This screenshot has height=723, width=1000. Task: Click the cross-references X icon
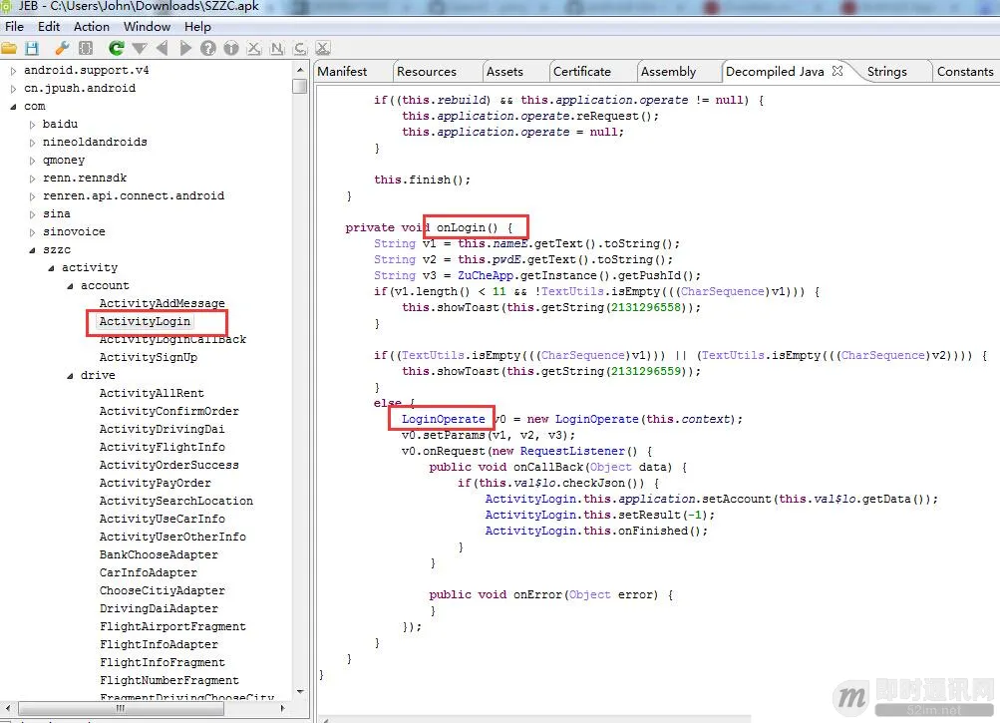click(254, 48)
